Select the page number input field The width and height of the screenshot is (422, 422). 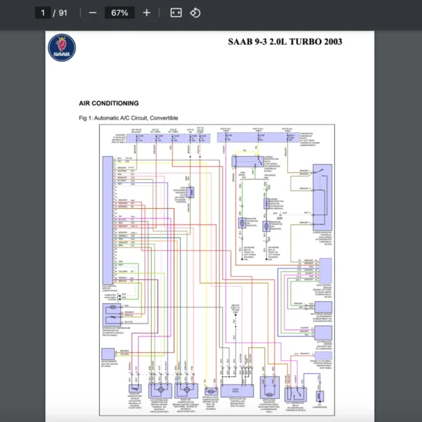point(44,13)
